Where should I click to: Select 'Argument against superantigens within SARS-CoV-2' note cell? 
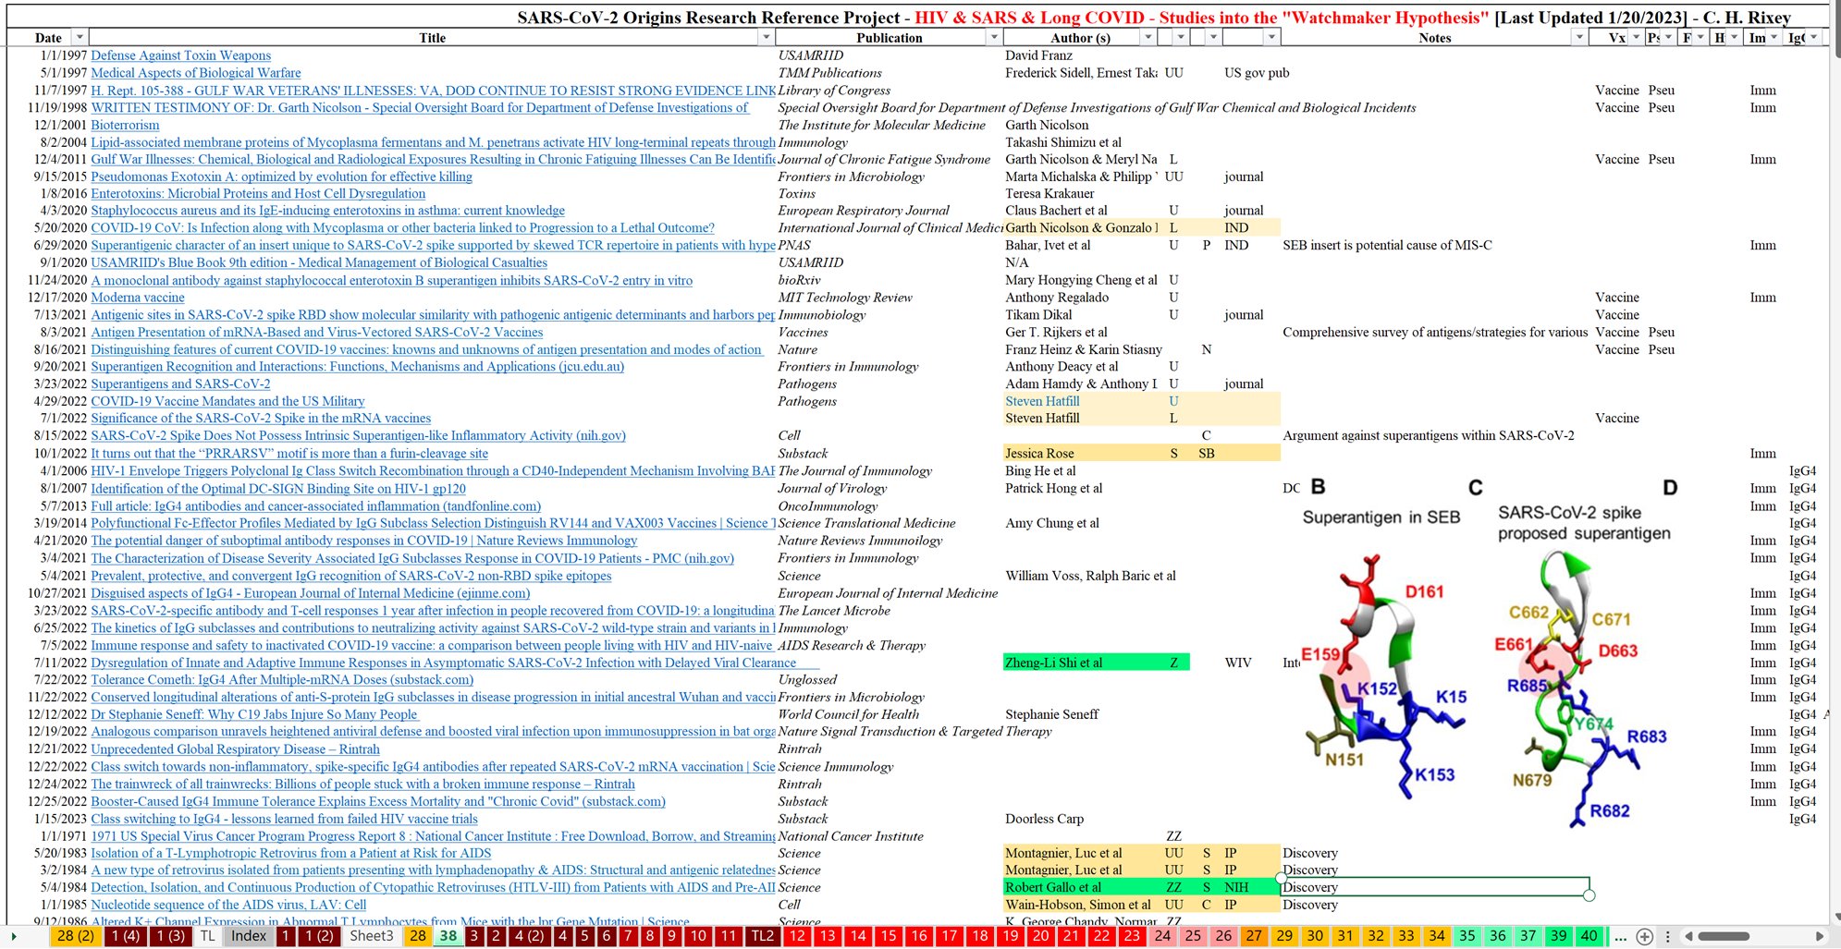1429,436
